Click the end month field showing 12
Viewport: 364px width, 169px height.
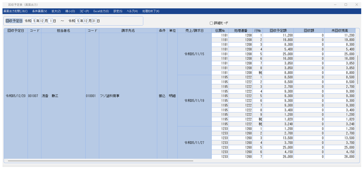86,21
